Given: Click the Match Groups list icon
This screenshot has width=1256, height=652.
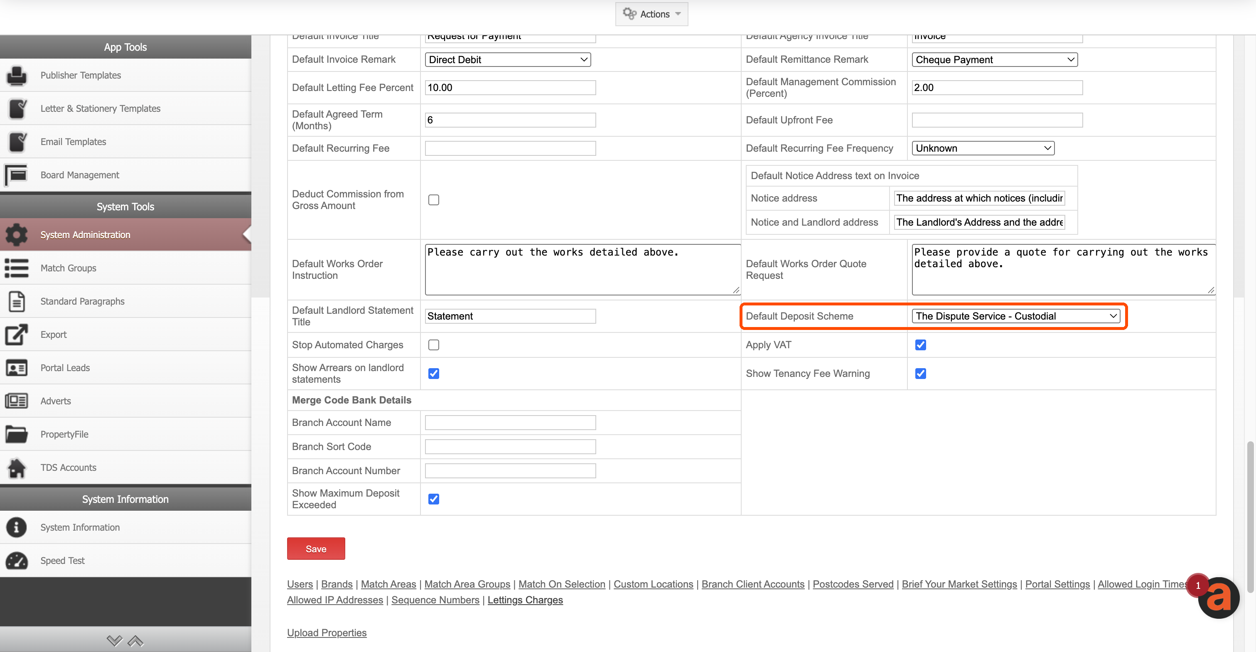Looking at the screenshot, I should pyautogui.click(x=17, y=268).
